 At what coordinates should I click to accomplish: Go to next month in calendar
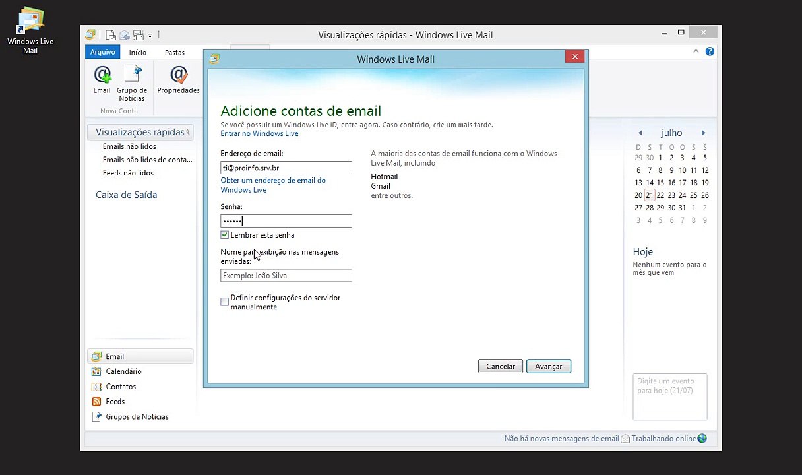[703, 133]
